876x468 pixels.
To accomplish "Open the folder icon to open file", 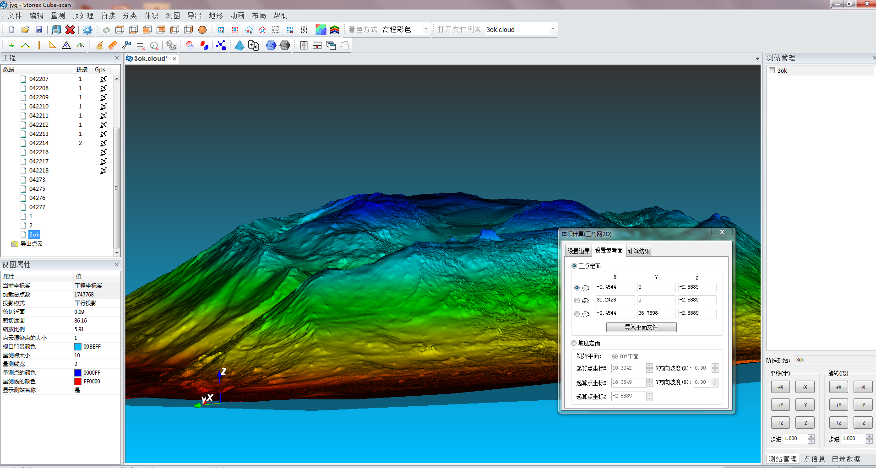I will [x=25, y=30].
